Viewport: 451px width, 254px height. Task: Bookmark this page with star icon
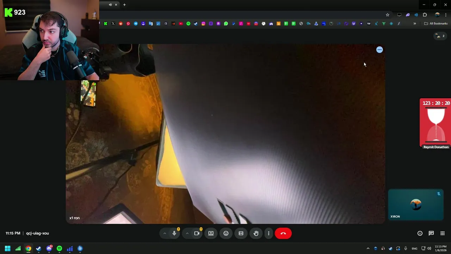pyautogui.click(x=388, y=15)
